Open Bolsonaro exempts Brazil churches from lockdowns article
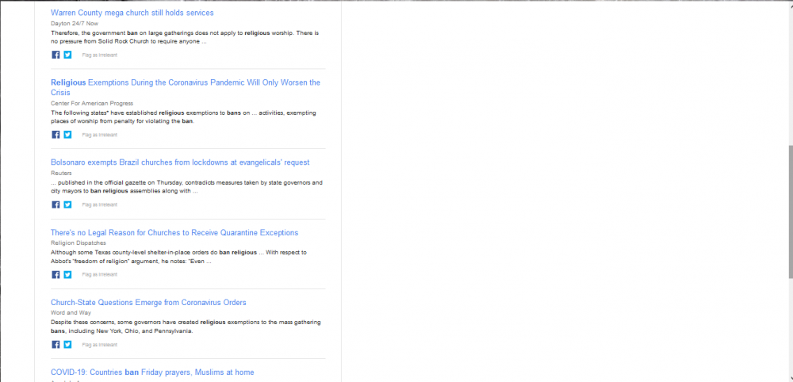Screen dimensions: 793x382 [180, 162]
